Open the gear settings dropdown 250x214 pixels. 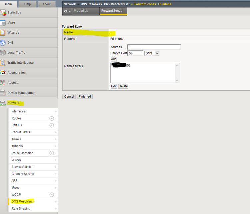[x=67, y=11]
